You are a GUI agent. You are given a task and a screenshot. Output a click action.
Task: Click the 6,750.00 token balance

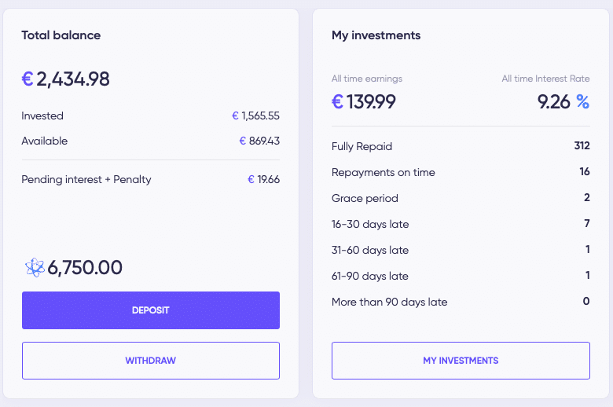tap(85, 268)
